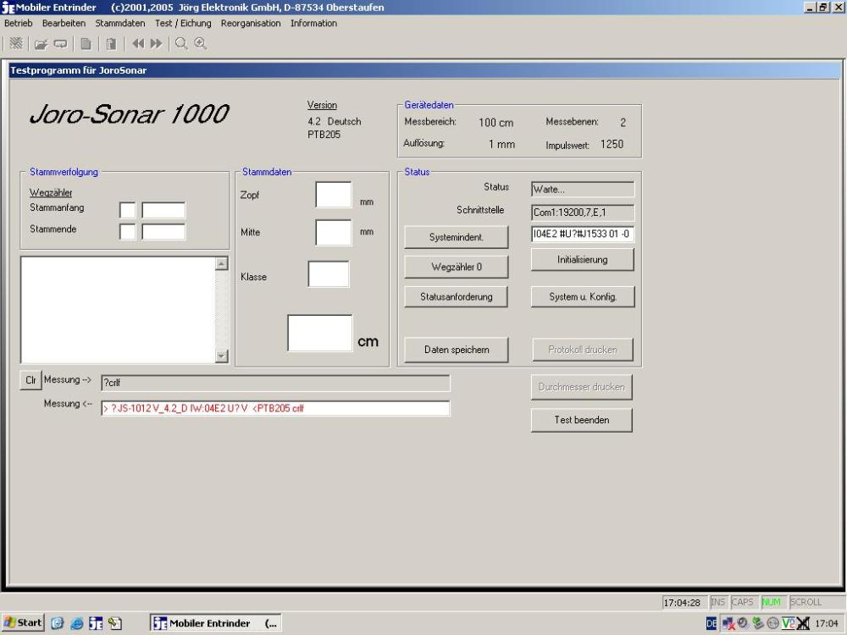The image size is (847, 635).
Task: Save data with Daten speichern
Action: coord(457,350)
